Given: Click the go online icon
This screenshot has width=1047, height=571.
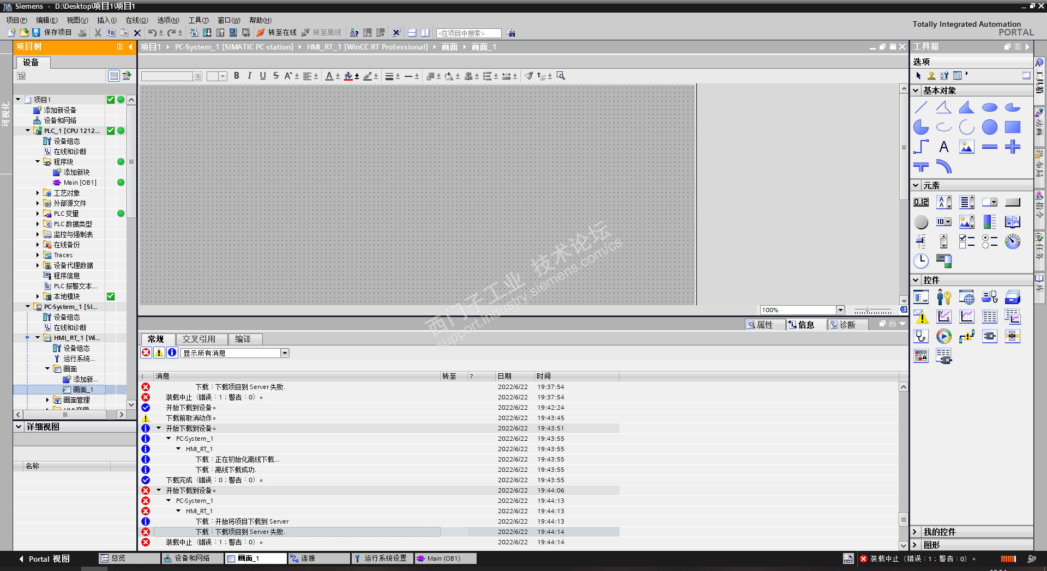Looking at the screenshot, I should (261, 33).
